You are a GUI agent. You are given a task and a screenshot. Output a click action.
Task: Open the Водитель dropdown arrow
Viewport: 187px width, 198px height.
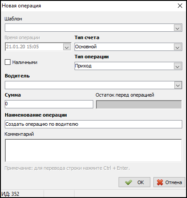(178, 85)
